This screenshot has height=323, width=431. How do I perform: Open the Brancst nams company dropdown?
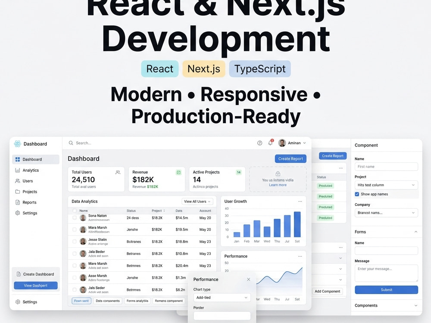(x=386, y=213)
